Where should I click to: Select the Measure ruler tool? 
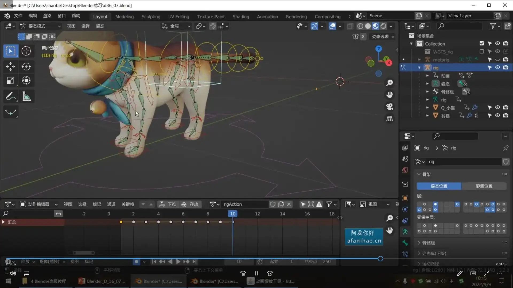(26, 96)
